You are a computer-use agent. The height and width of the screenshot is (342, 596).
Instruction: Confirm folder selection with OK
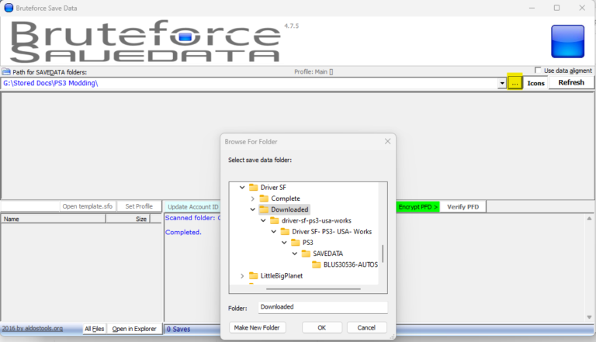[x=322, y=327]
